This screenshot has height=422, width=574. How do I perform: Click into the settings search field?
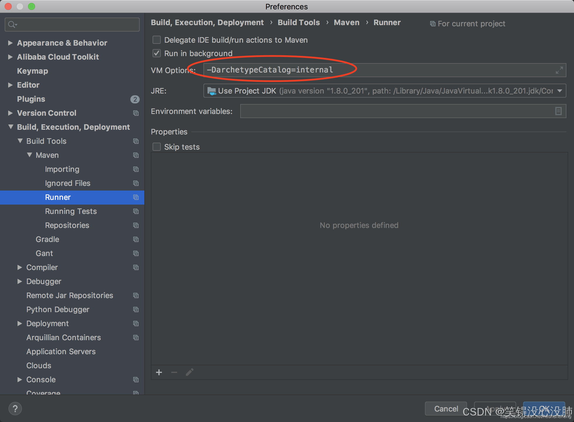tap(72, 25)
